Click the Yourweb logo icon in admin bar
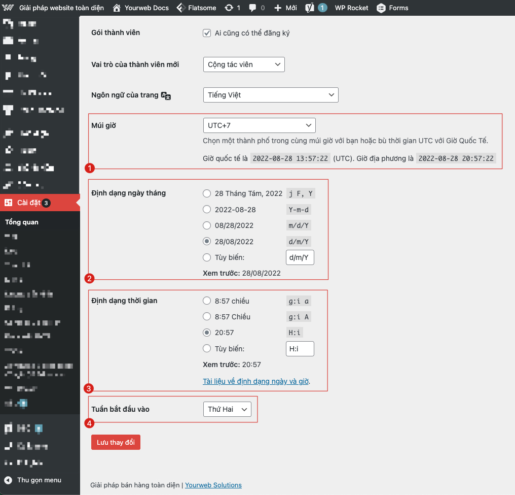The height and width of the screenshot is (495, 515). pyautogui.click(x=8, y=8)
